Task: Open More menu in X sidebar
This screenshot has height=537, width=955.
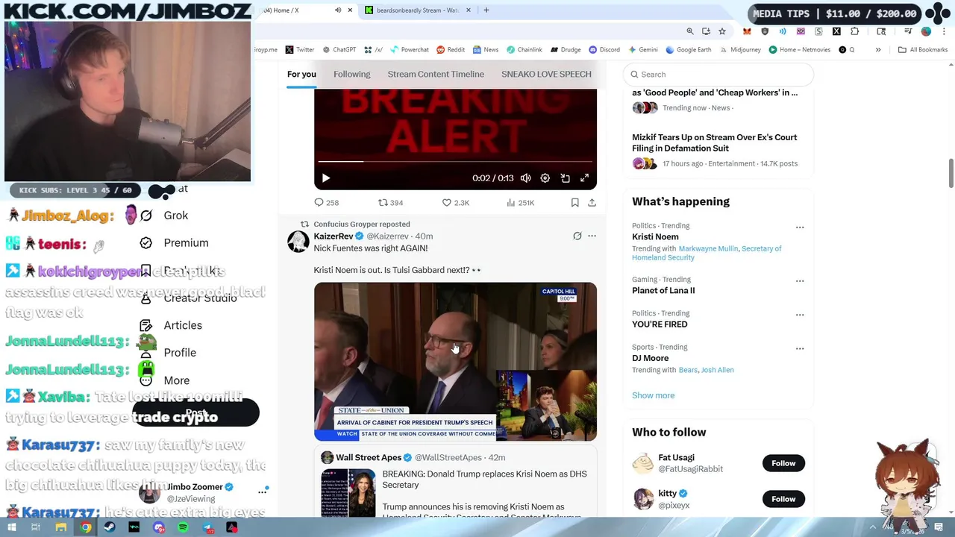Action: point(166,380)
